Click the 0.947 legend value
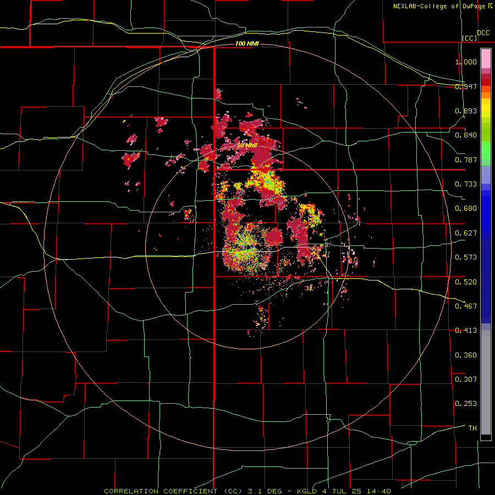Screen dimensions: 495x495 466,86
